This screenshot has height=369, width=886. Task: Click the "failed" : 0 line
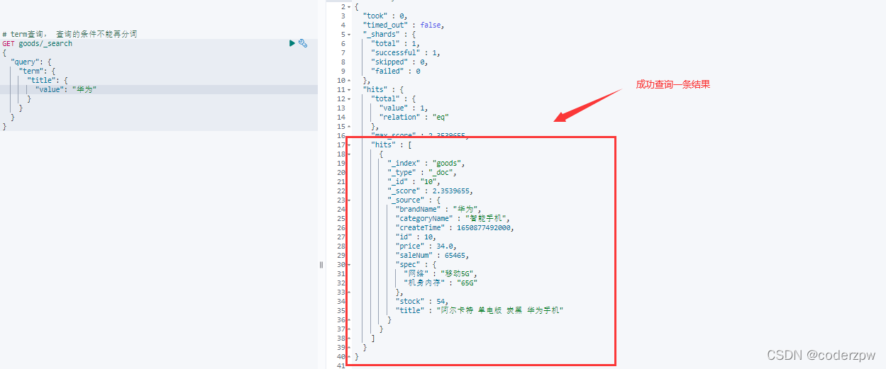396,71
